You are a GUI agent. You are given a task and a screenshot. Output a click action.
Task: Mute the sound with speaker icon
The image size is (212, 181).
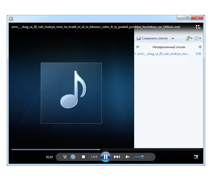click(x=127, y=157)
